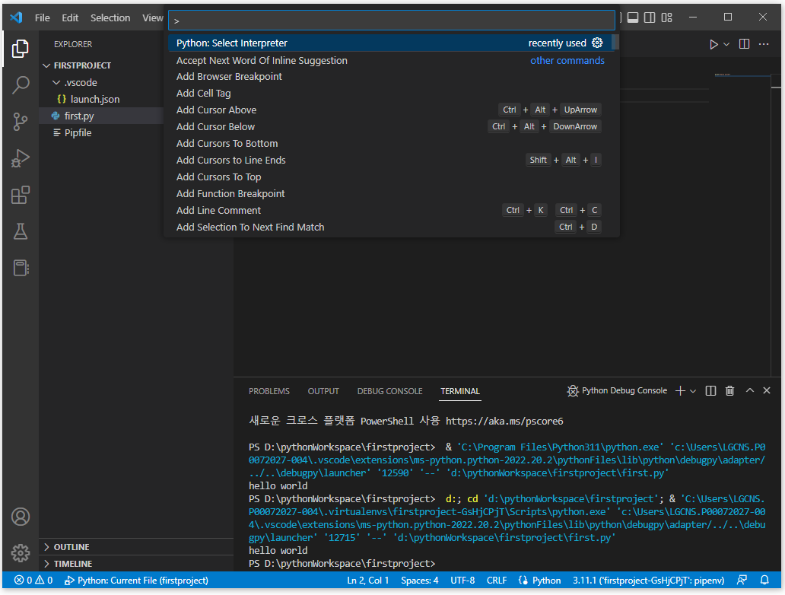The height and width of the screenshot is (595, 785).
Task: Open the notebook icon in activity bar
Action: click(x=20, y=268)
